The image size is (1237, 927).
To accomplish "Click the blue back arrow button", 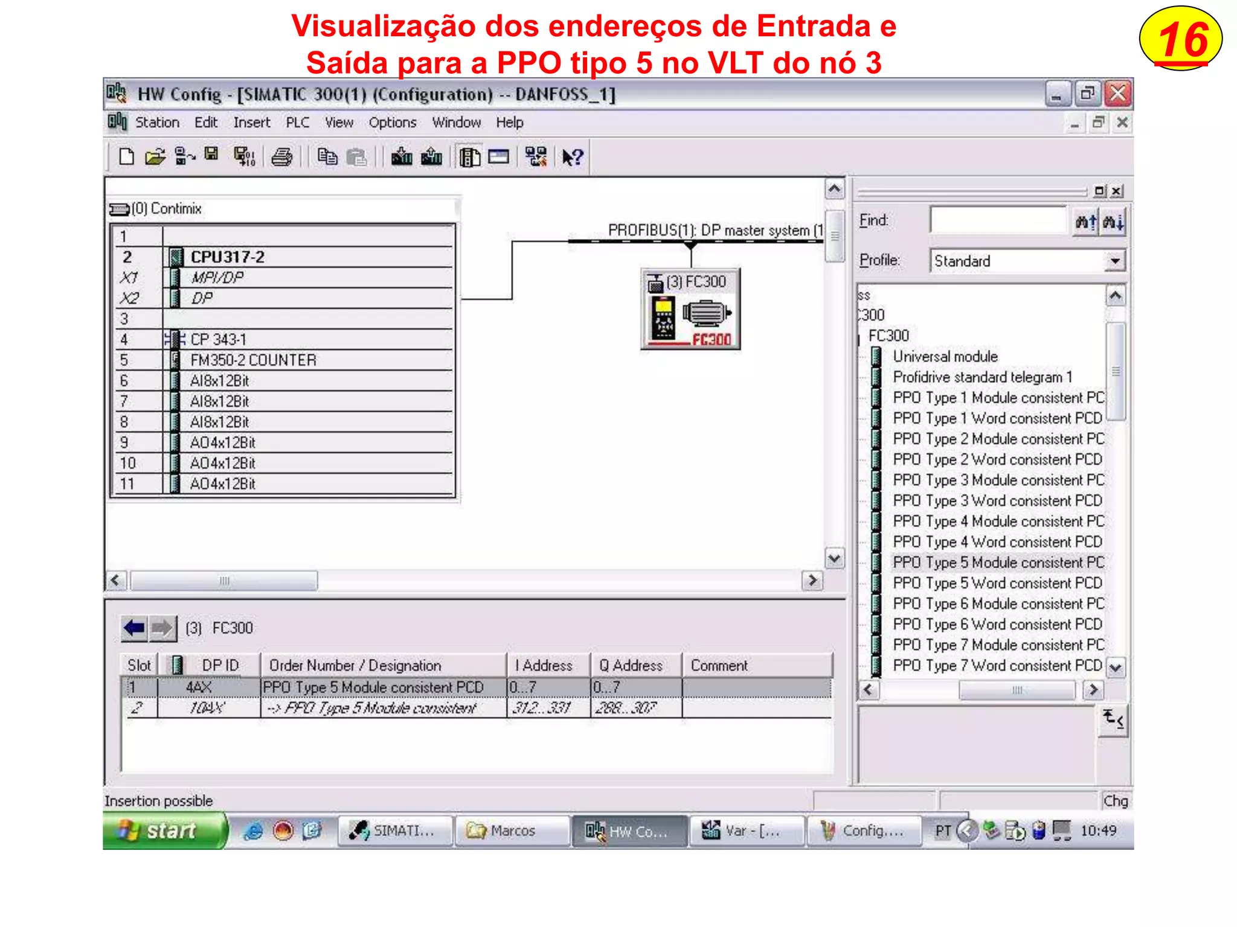I will point(134,628).
